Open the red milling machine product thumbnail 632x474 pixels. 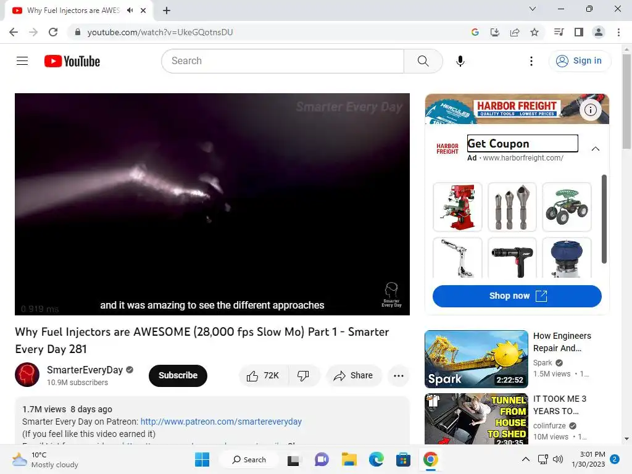[x=457, y=207]
